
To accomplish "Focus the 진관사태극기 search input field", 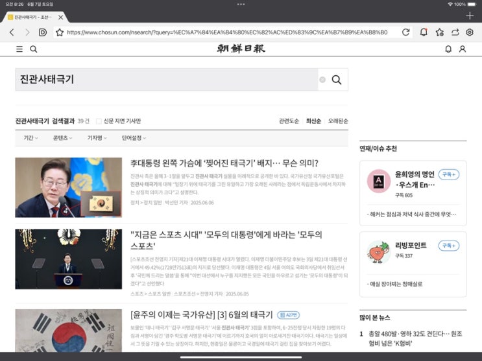I will (166, 80).
